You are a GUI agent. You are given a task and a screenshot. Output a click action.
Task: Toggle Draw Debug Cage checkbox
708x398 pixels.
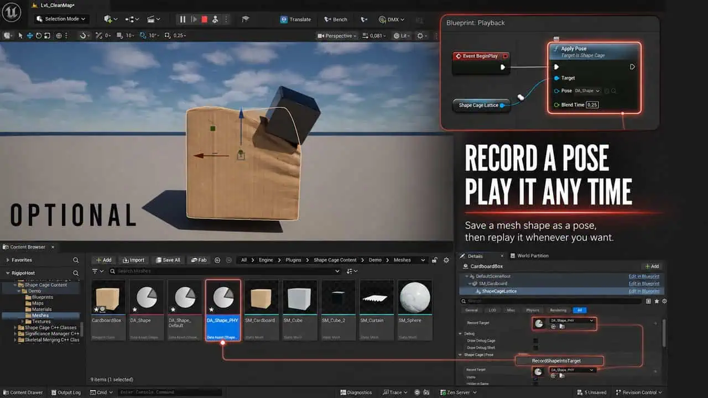535,341
